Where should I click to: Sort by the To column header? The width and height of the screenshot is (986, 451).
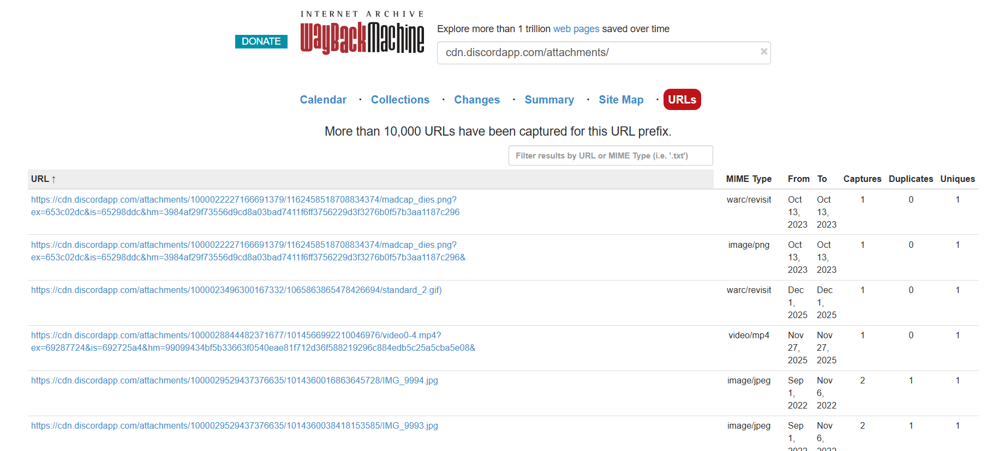(822, 179)
